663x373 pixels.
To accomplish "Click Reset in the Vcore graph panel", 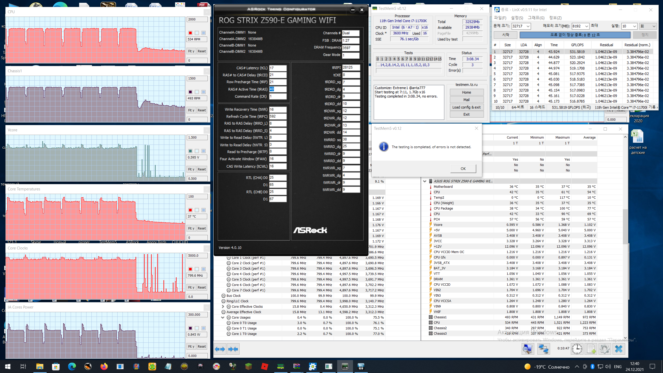I will pyautogui.click(x=202, y=169).
